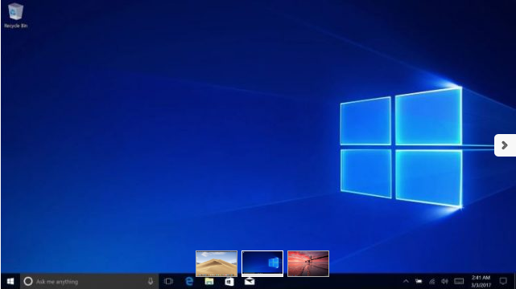The width and height of the screenshot is (516, 289).
Task: Open the clock showing 2:41 AM
Action: tap(481, 281)
